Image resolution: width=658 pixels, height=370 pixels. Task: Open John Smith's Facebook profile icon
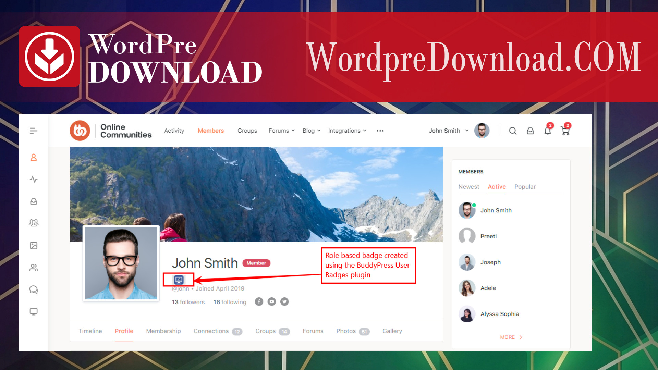coord(259,301)
